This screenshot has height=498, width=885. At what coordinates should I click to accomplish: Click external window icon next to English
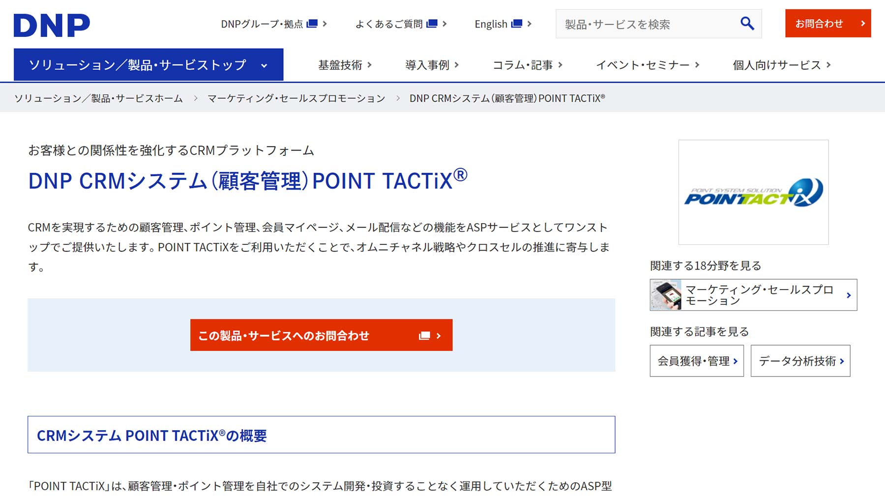pos(517,24)
